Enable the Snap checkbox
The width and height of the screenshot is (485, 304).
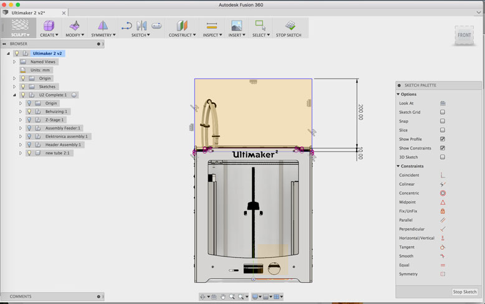[x=443, y=121]
